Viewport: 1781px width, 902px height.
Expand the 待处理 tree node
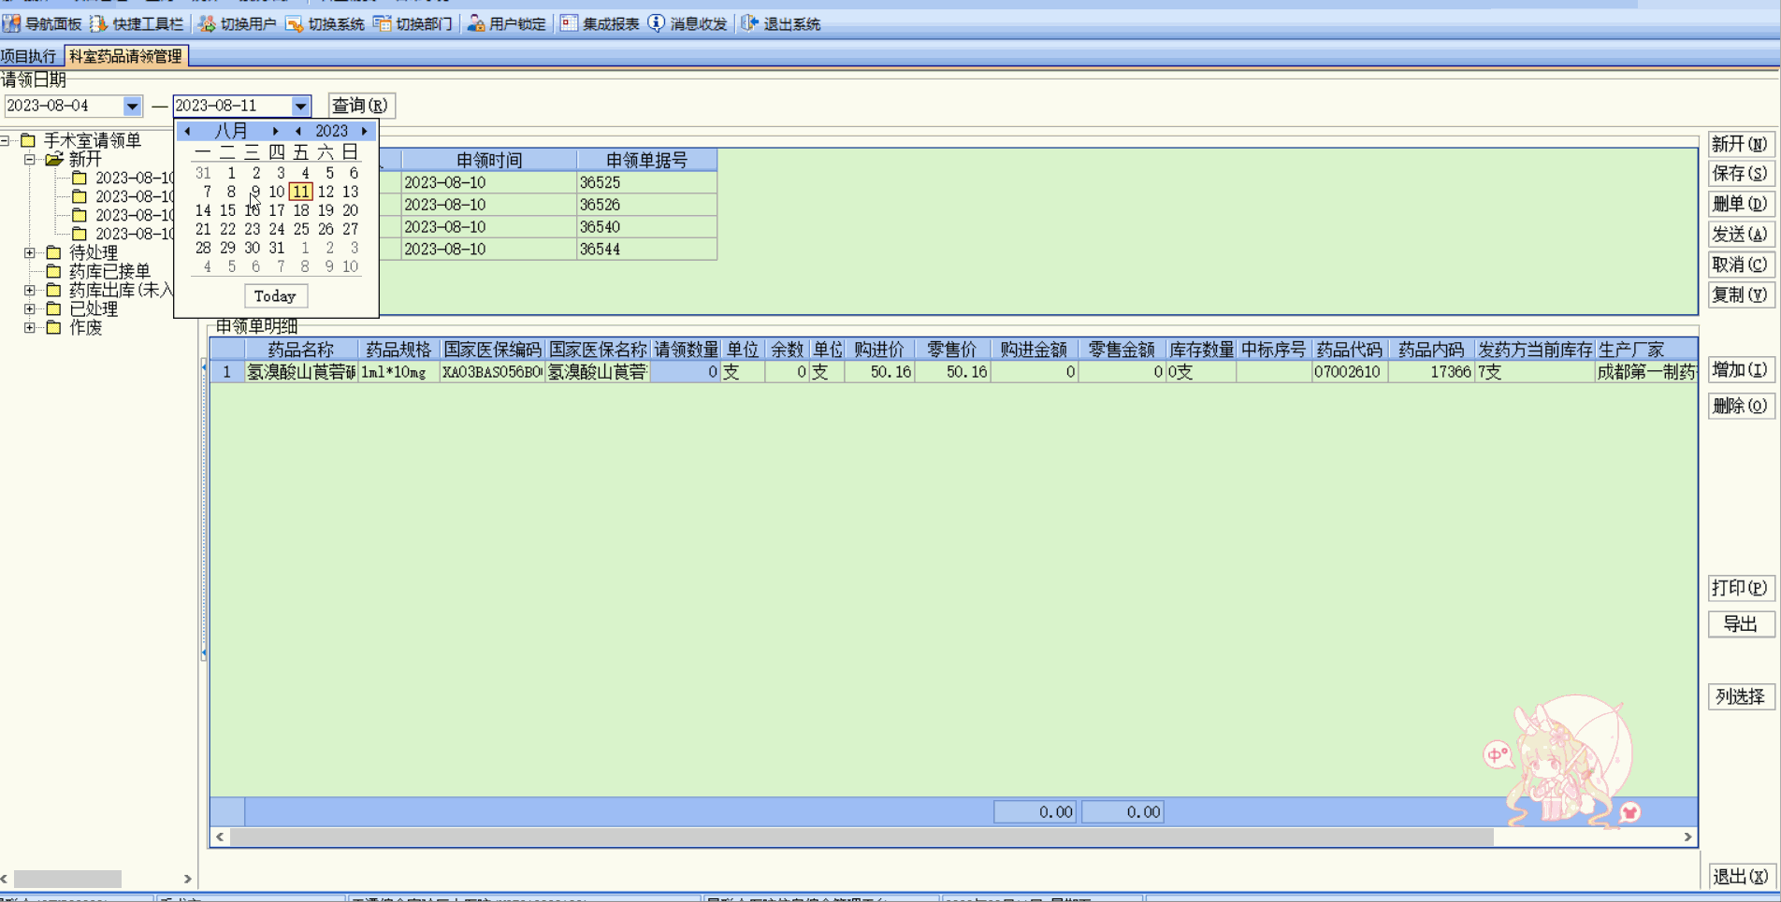(x=30, y=252)
